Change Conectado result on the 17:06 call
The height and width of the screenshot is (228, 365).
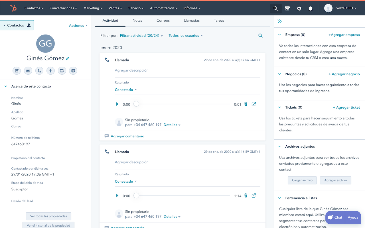click(126, 90)
